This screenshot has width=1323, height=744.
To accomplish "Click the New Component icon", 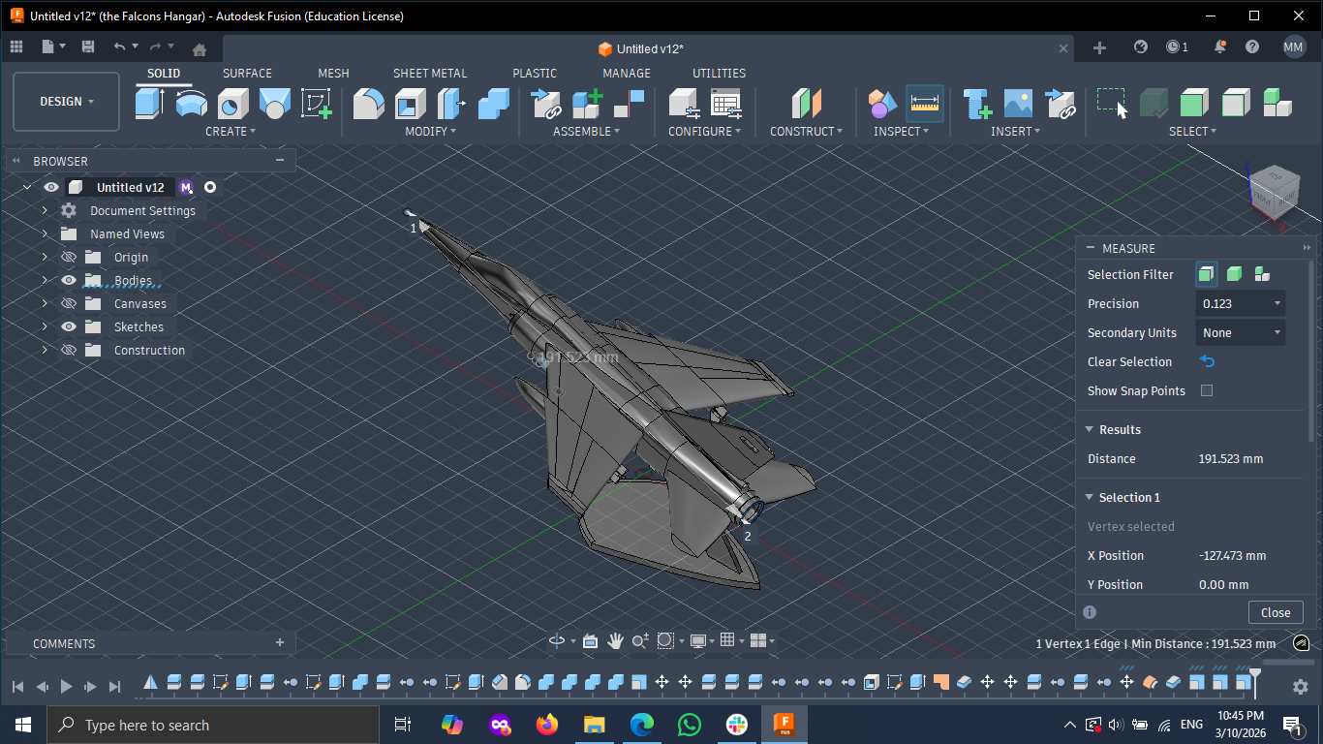I will [588, 103].
